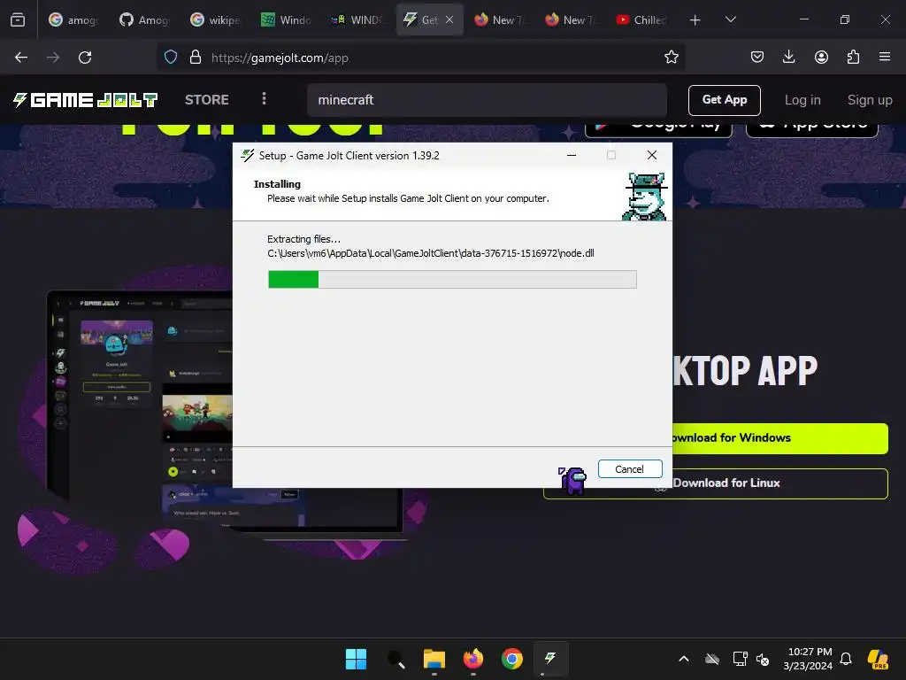The height and width of the screenshot is (680, 906).
Task: Open Google Chrome from the taskbar
Action: coord(512,659)
